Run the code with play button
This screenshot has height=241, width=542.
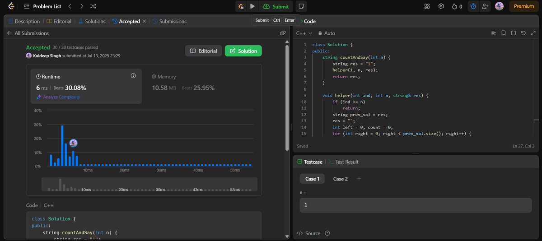(x=252, y=6)
